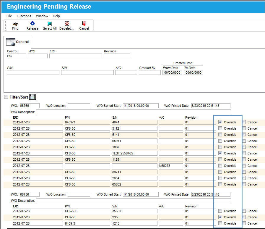Screen dimensions: 265x229
Task: Click the Find binoculars toolbar icon
Action: coord(15,24)
